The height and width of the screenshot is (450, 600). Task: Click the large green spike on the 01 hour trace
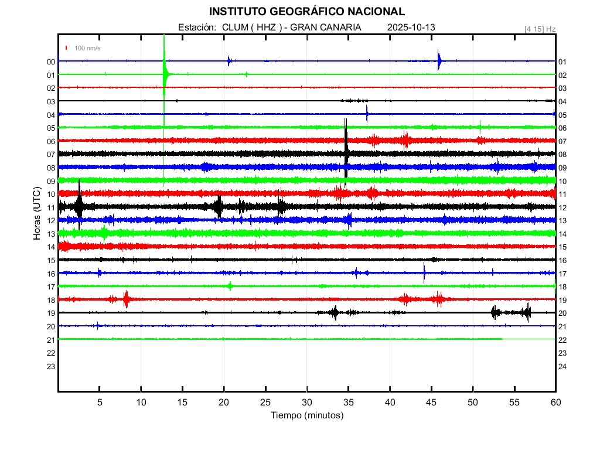164,73
